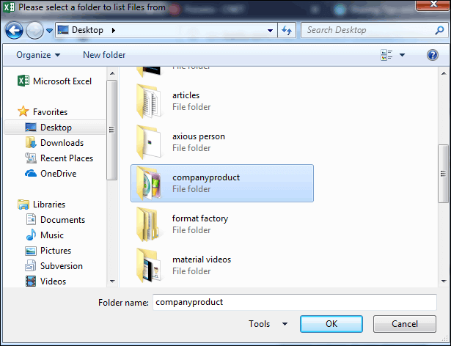Click the Libraries icon
Screen dimensions: 451x346
click(23, 205)
